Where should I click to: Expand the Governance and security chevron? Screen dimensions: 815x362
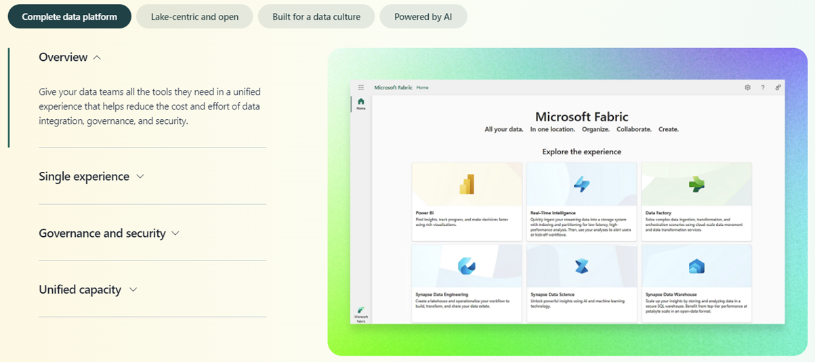click(x=175, y=233)
